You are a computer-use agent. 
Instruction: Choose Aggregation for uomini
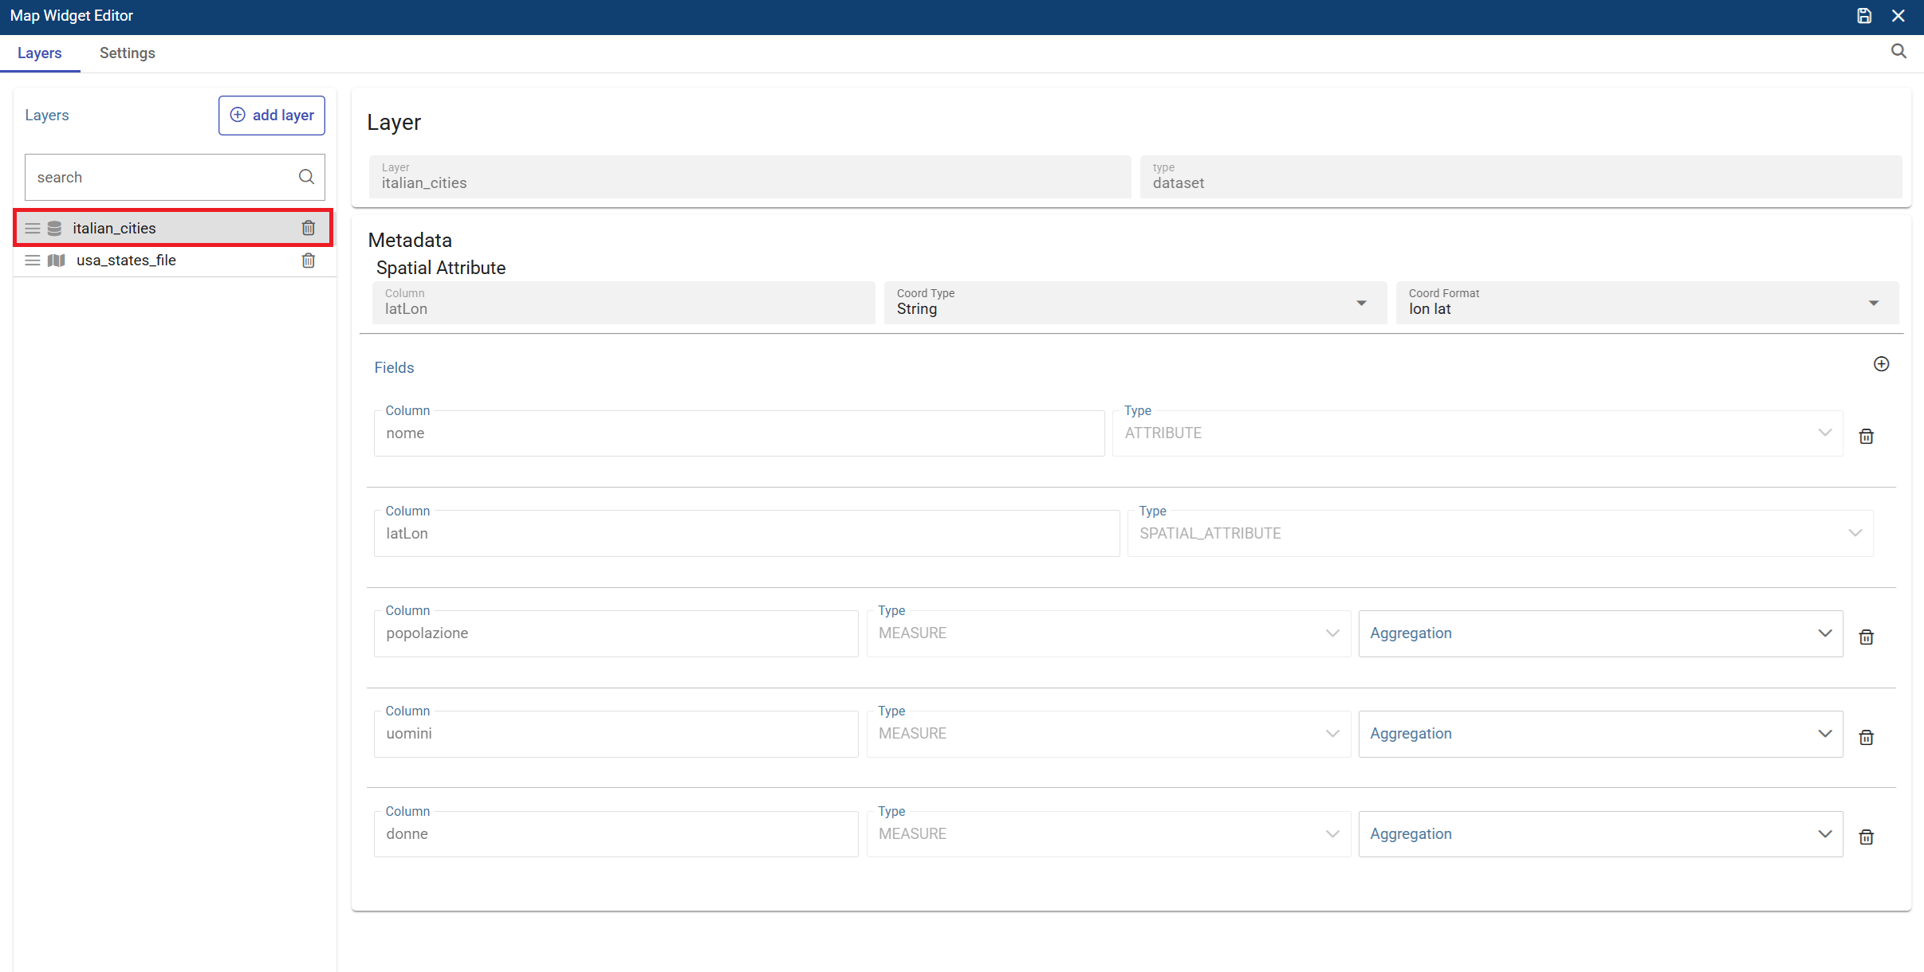click(x=1600, y=734)
